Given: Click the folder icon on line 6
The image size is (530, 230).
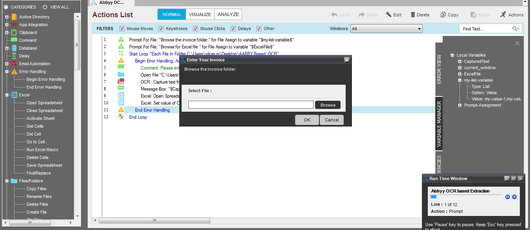Looking at the screenshot, I should (x=121, y=75).
